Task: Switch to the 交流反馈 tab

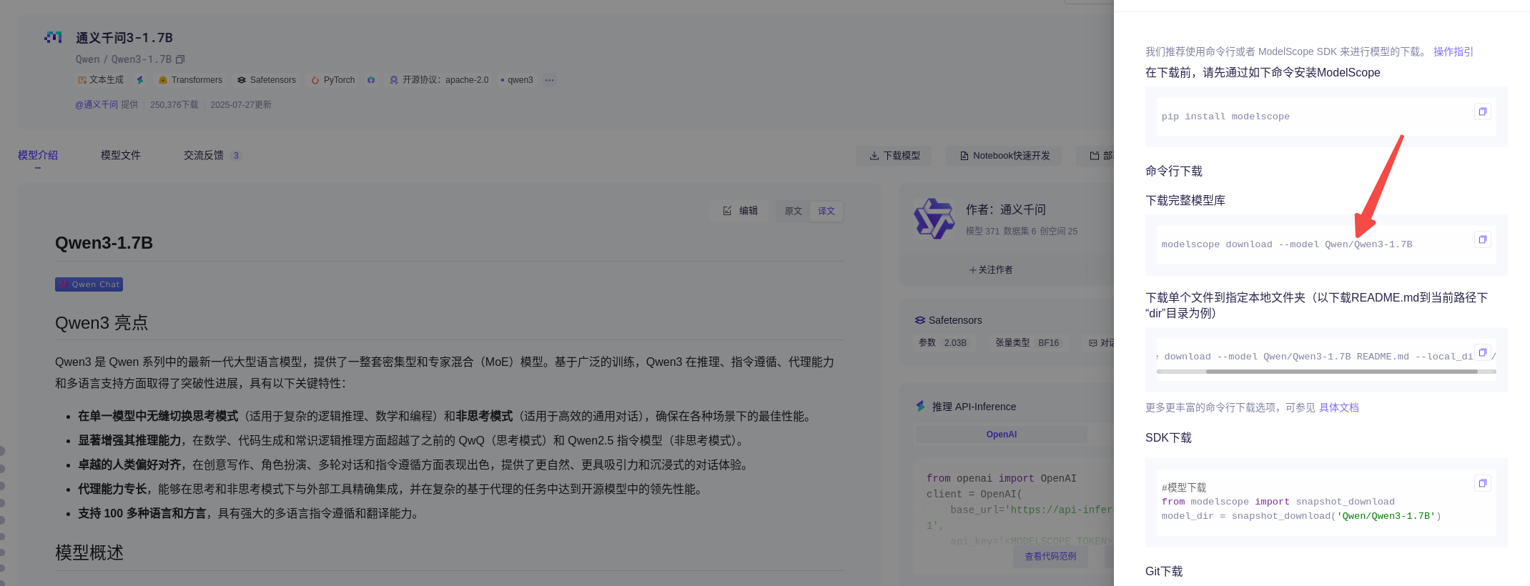Action: (212, 155)
